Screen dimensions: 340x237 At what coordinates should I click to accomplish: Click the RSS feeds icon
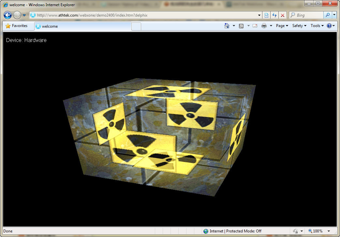pos(241,26)
